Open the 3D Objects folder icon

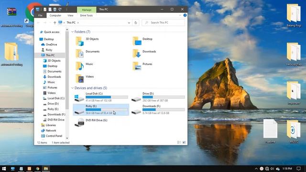coord(80,41)
